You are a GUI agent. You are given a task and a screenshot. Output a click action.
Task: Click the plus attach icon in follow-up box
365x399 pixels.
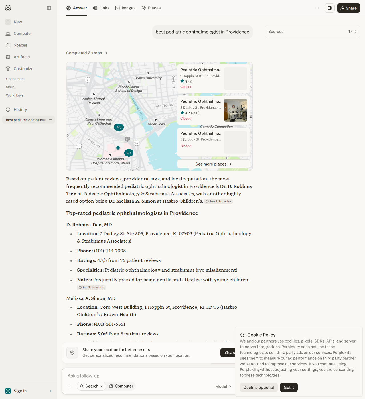70,386
